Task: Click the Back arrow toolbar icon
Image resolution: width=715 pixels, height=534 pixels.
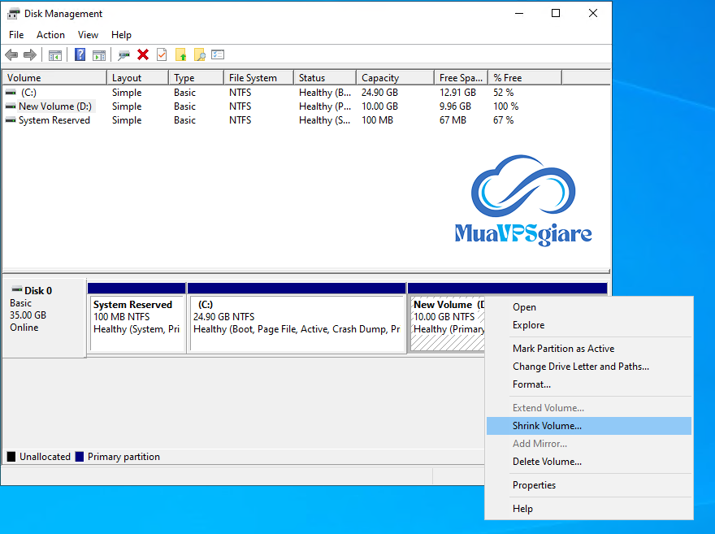Action: tap(11, 55)
